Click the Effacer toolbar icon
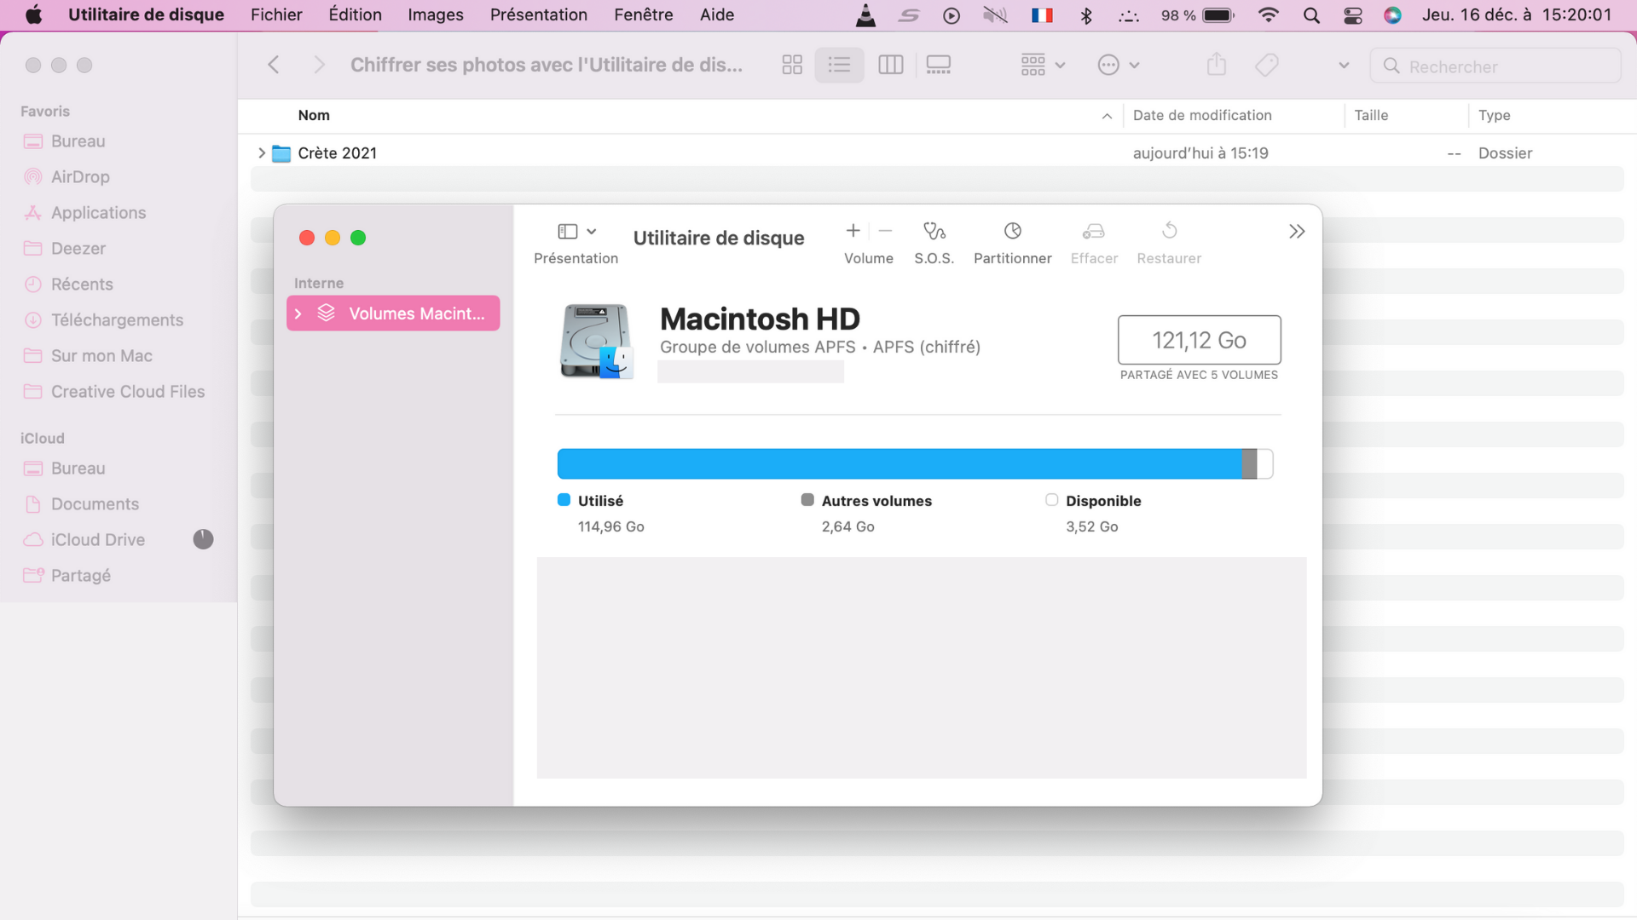The height and width of the screenshot is (920, 1637). (x=1094, y=232)
